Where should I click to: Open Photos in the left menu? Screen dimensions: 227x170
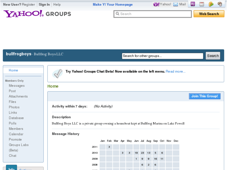point(14,107)
